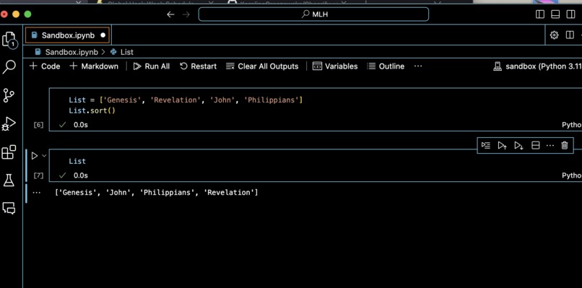The height and width of the screenshot is (288, 582).
Task: Go back with the left arrow
Action: [x=170, y=14]
